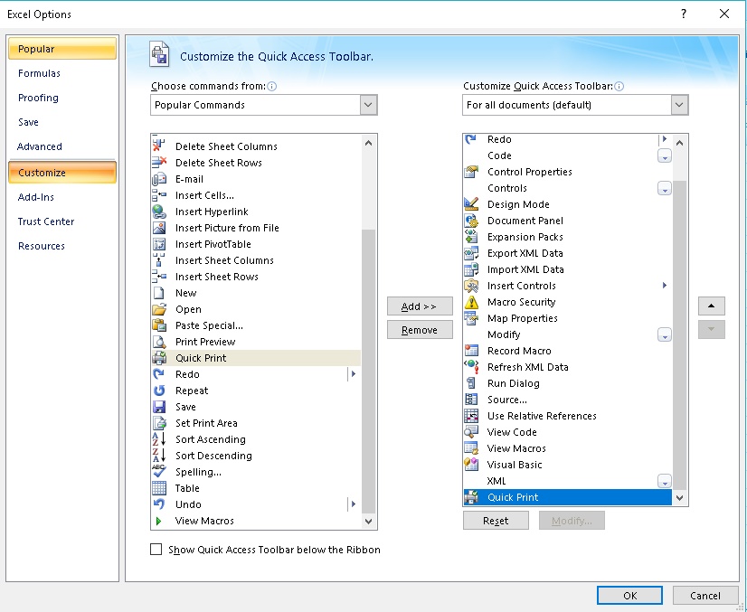Confirm with the OK button
This screenshot has width=747, height=612.
tap(629, 596)
